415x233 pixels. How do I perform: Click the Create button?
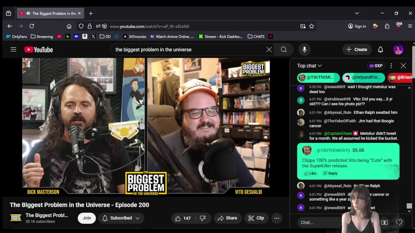(x=357, y=50)
